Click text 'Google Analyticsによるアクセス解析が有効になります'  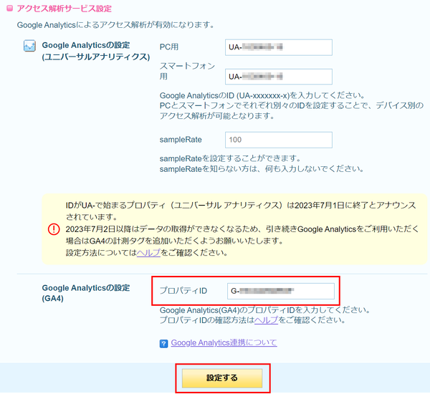point(115,25)
